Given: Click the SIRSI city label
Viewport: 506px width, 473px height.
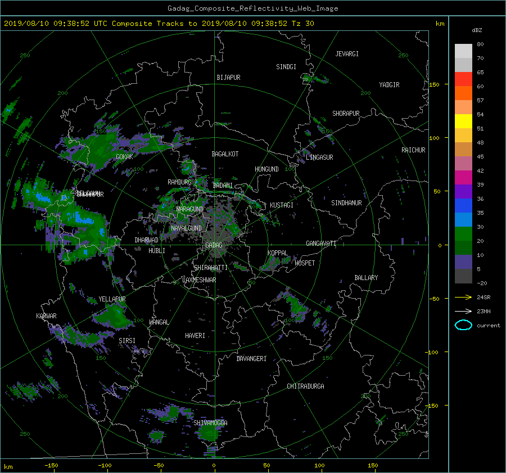Looking at the screenshot, I should point(127,341).
